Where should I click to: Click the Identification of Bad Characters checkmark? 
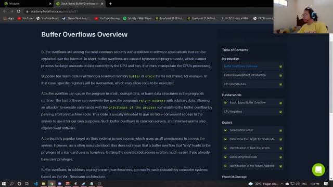(280, 149)
